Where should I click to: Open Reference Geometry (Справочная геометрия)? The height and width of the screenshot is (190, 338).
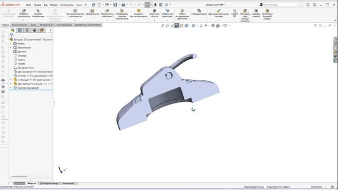click(167, 13)
